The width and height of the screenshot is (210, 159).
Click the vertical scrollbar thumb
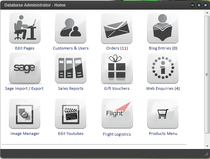207,75
